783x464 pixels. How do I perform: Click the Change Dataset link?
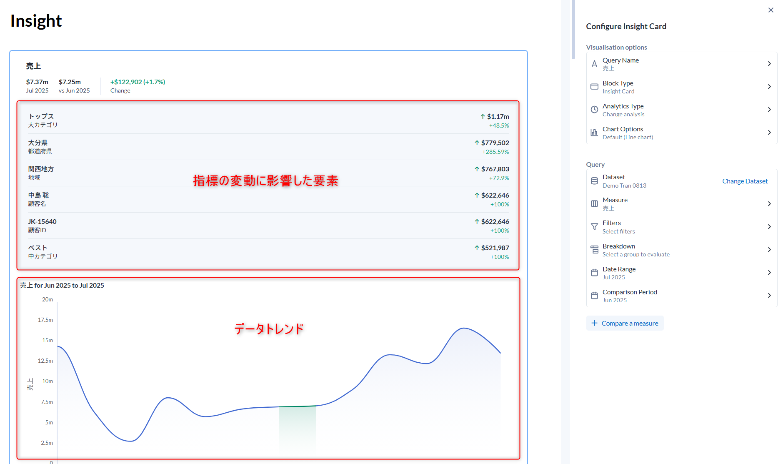click(745, 181)
